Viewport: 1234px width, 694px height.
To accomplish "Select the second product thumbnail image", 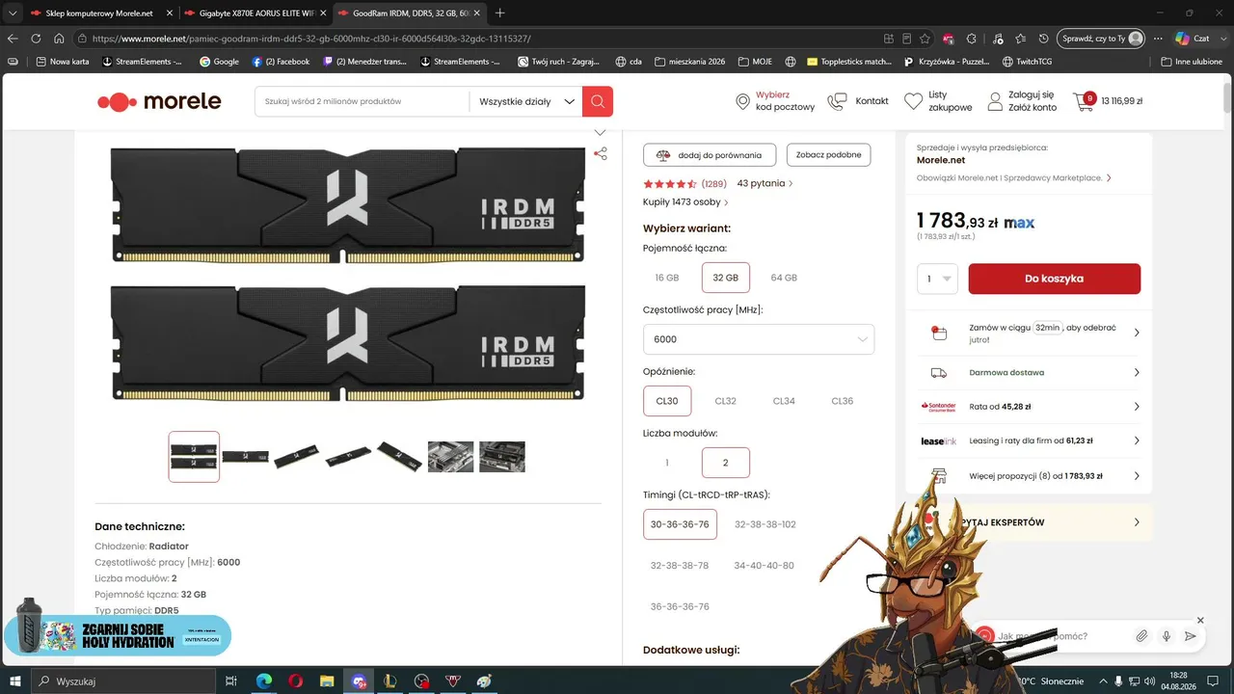I will (x=246, y=457).
